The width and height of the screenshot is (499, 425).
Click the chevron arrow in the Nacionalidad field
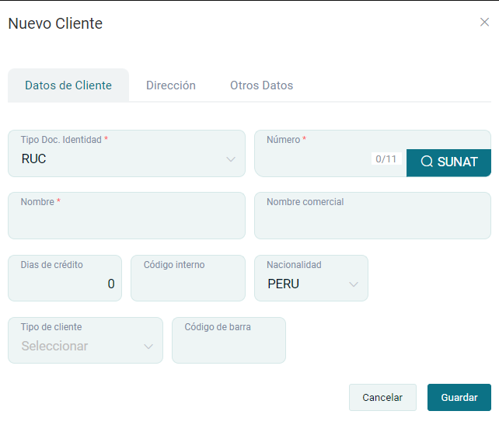[354, 284]
